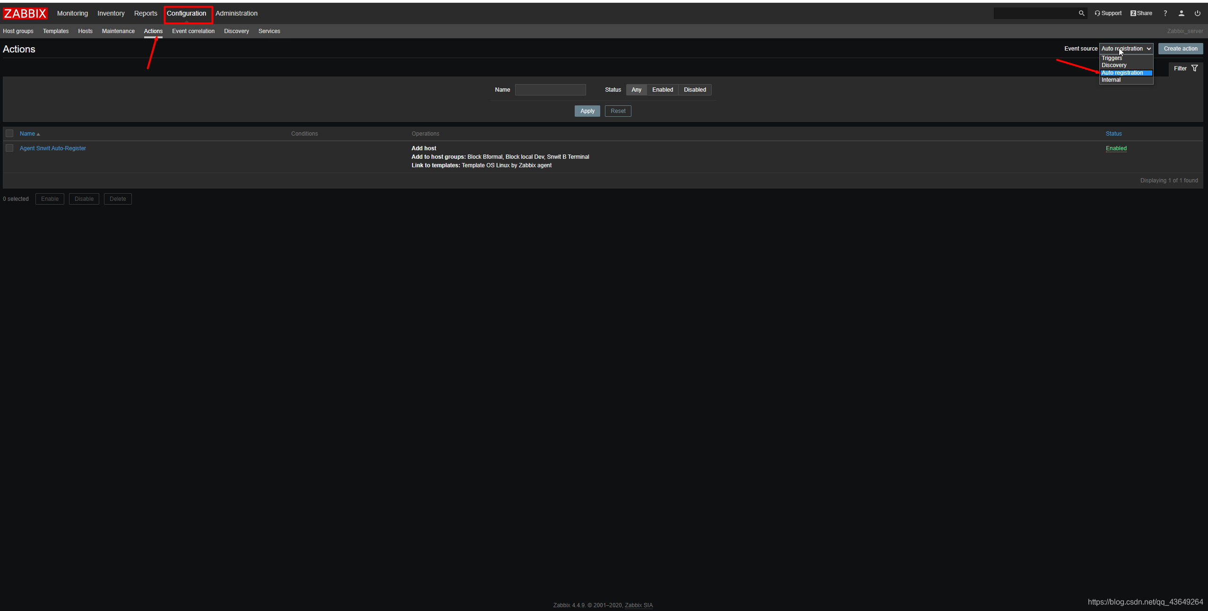The height and width of the screenshot is (611, 1208).
Task: Sort by Status column header
Action: tap(1113, 134)
